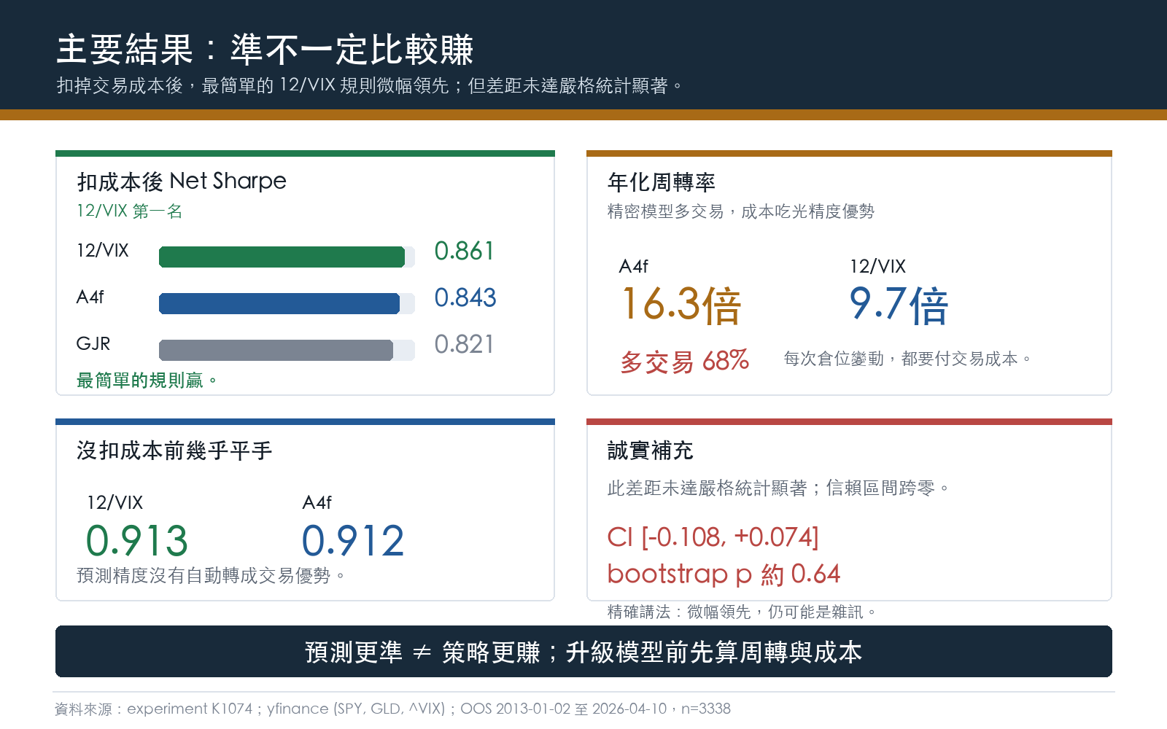The height and width of the screenshot is (729, 1167).
Task: Select the 16.3倍 turnover figure
Action: coord(681,305)
